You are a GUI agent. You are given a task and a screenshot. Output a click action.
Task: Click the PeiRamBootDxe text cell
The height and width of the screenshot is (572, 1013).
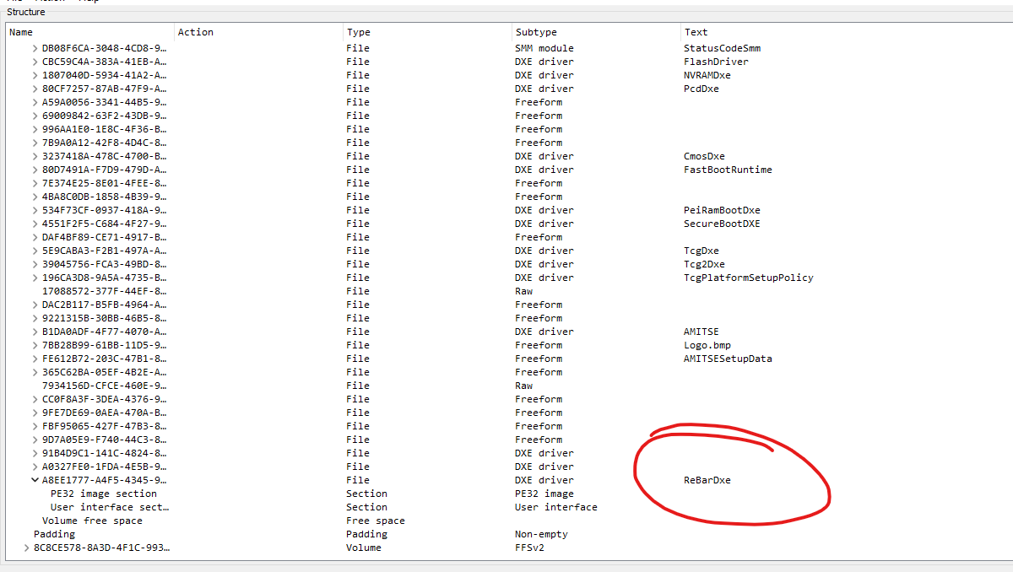point(722,210)
